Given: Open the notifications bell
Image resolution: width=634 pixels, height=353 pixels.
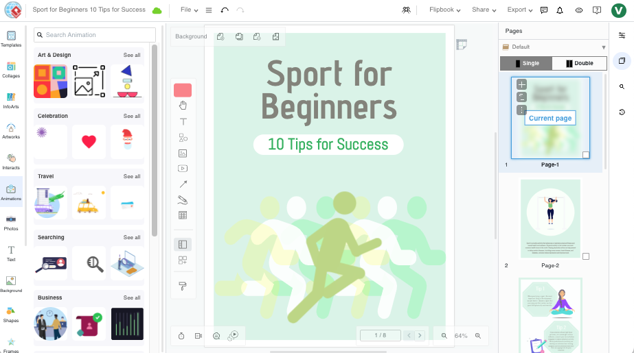Looking at the screenshot, I should pyautogui.click(x=560, y=10).
